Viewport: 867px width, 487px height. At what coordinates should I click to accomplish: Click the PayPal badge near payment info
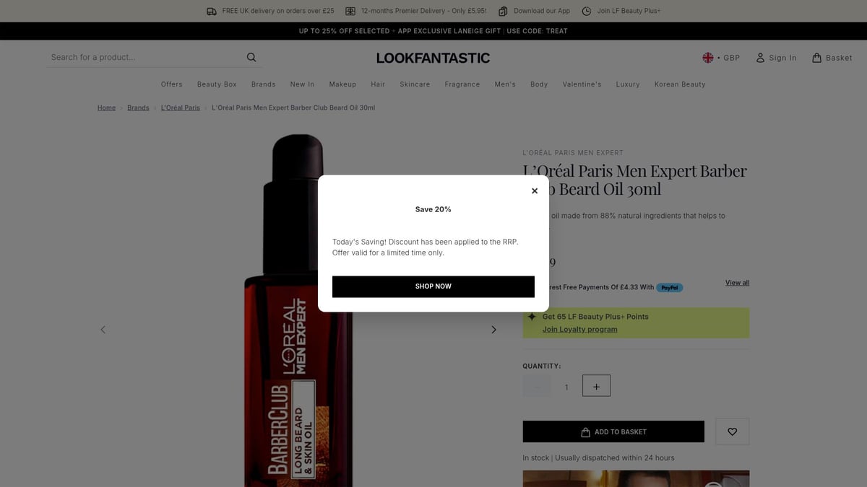[x=669, y=287]
